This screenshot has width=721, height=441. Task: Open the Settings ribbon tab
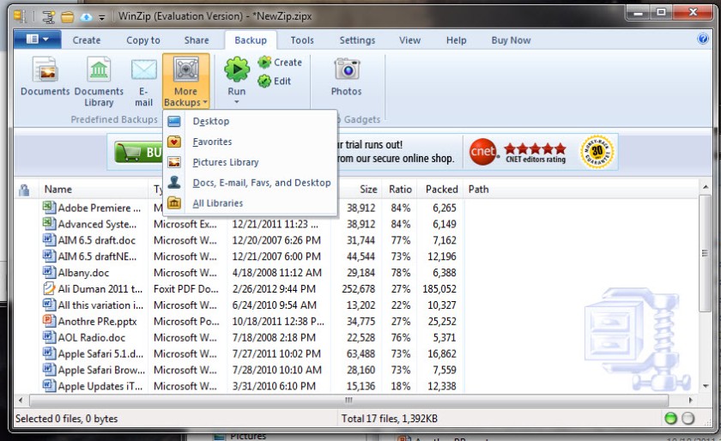tap(357, 40)
